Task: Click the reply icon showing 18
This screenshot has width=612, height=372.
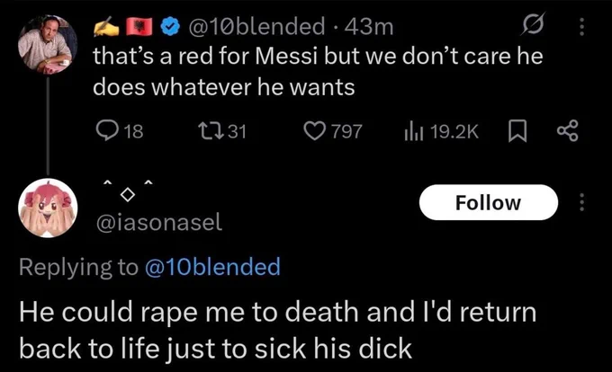Action: pyautogui.click(x=107, y=130)
